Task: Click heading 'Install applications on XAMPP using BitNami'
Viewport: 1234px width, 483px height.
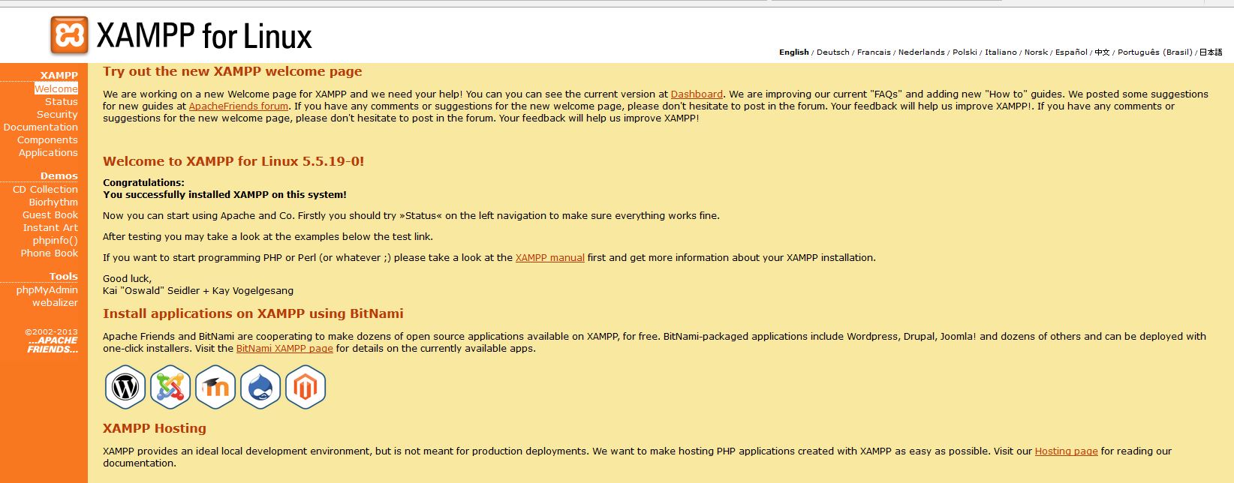Action: click(x=253, y=313)
